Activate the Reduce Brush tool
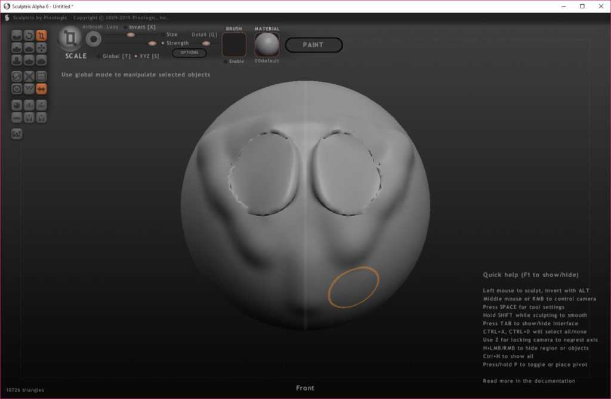This screenshot has width=611, height=399. click(16, 76)
